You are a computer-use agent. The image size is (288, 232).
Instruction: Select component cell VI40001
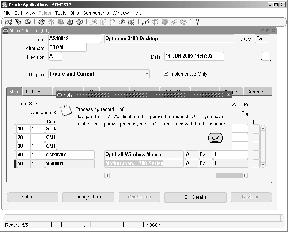point(70,164)
